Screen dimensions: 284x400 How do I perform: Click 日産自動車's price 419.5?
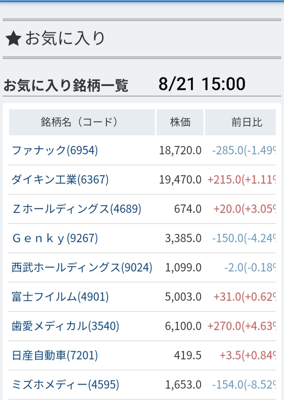(188, 355)
